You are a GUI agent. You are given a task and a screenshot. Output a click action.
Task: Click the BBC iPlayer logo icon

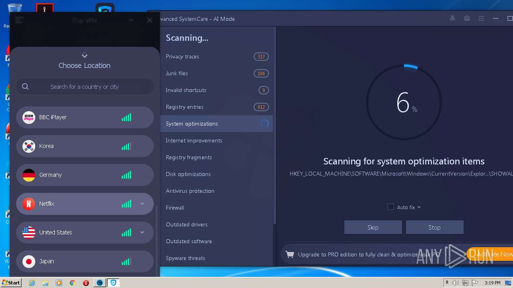tap(29, 117)
